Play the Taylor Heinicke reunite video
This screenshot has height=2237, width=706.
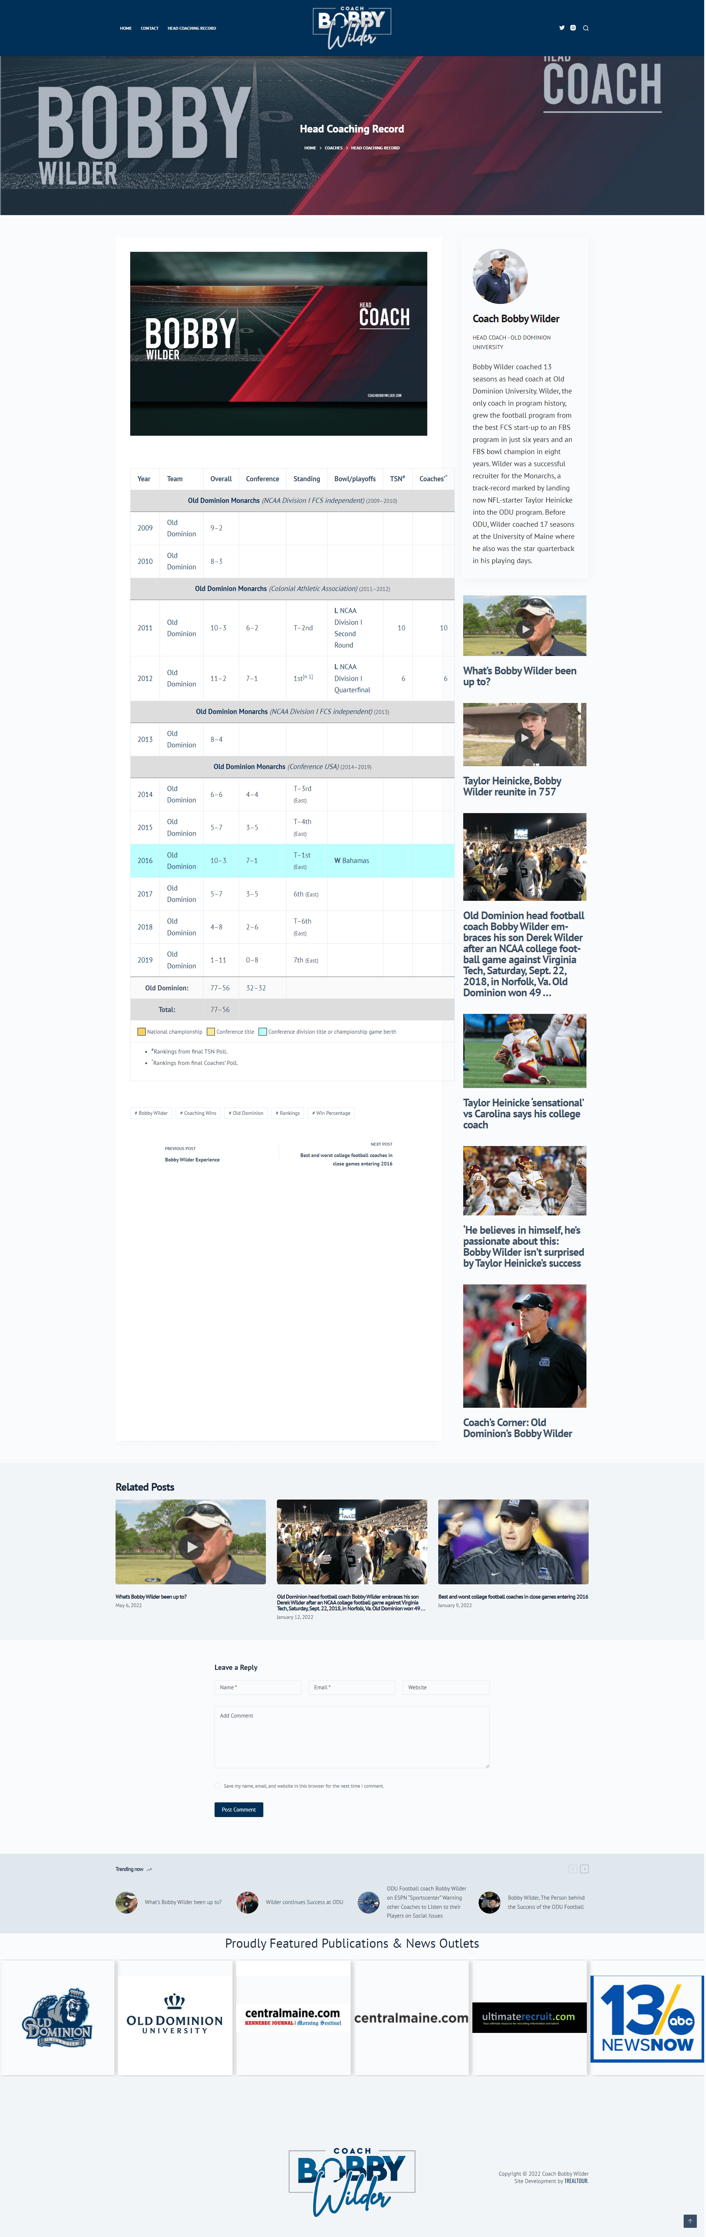[525, 737]
